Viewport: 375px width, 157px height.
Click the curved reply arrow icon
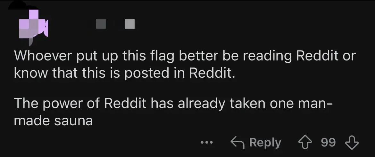click(x=238, y=142)
